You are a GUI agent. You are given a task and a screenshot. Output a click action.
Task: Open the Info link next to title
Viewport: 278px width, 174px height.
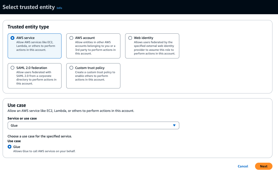[59, 8]
